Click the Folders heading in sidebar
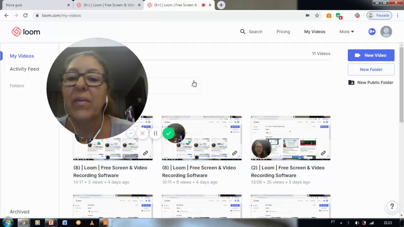 pos(17,86)
